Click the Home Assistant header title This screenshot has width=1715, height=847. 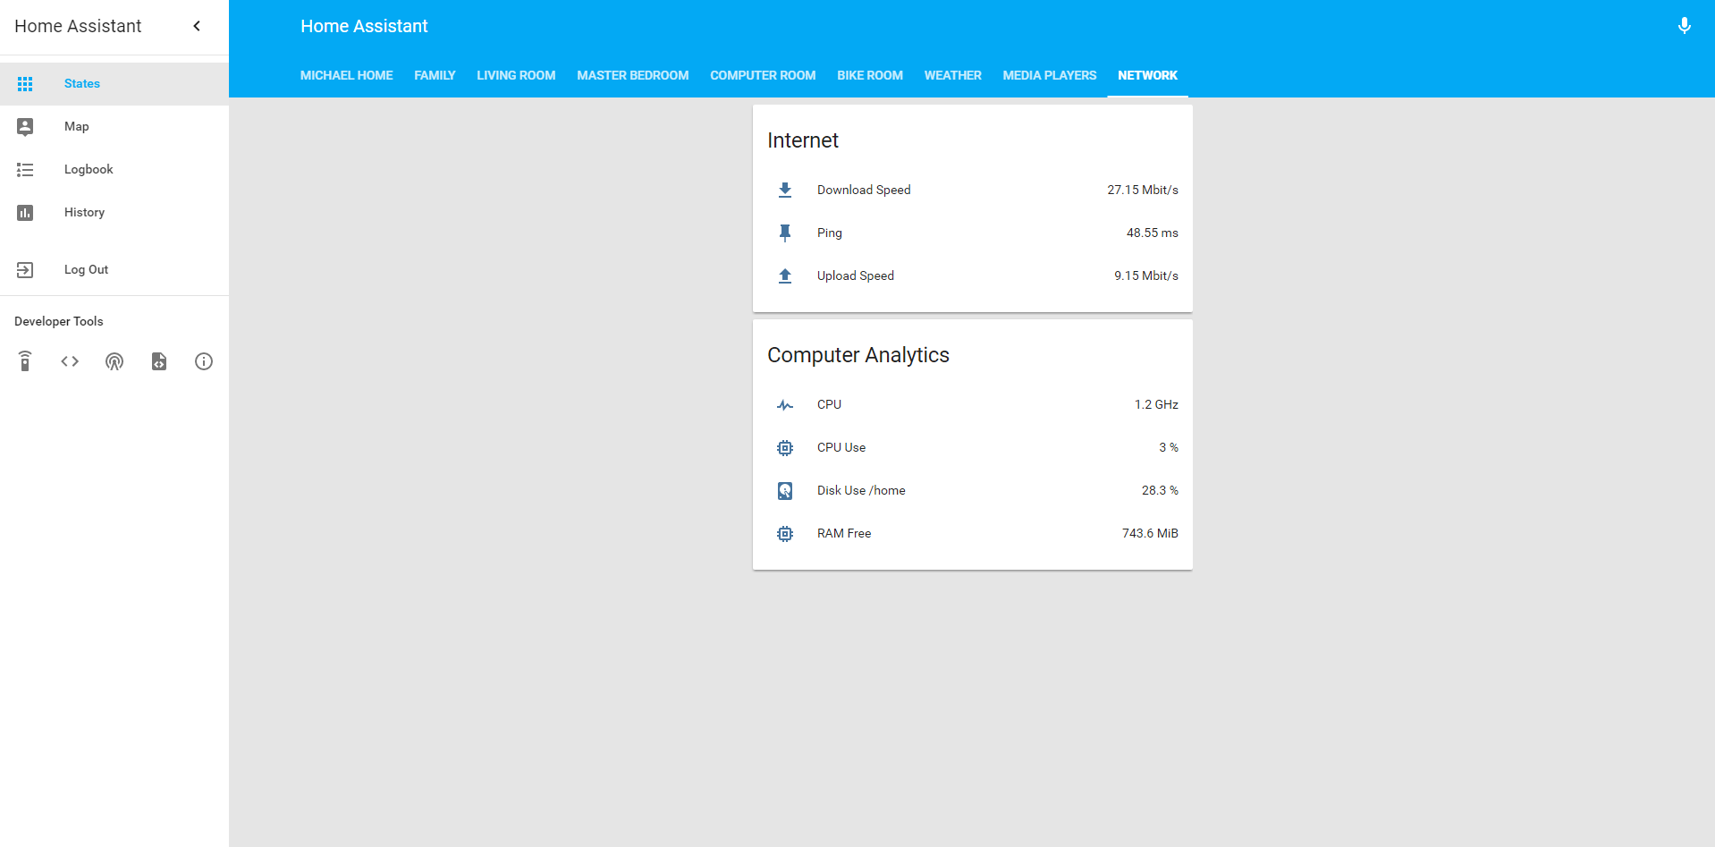364,26
